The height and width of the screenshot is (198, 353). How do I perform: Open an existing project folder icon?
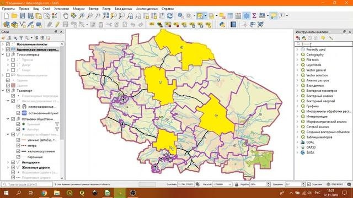click(x=14, y=16)
